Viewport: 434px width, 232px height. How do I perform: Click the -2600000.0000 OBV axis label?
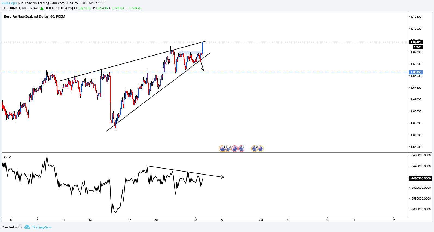pyautogui.click(x=421, y=209)
